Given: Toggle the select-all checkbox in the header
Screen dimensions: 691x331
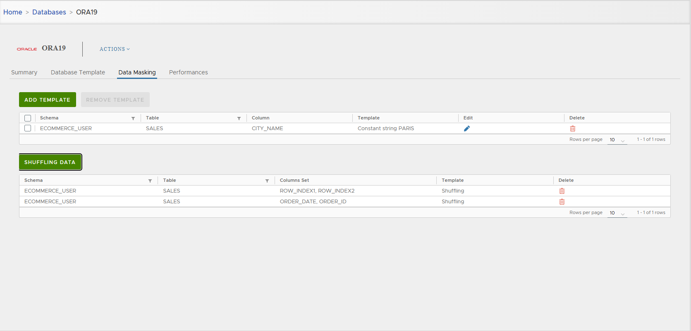Looking at the screenshot, I should coord(28,118).
